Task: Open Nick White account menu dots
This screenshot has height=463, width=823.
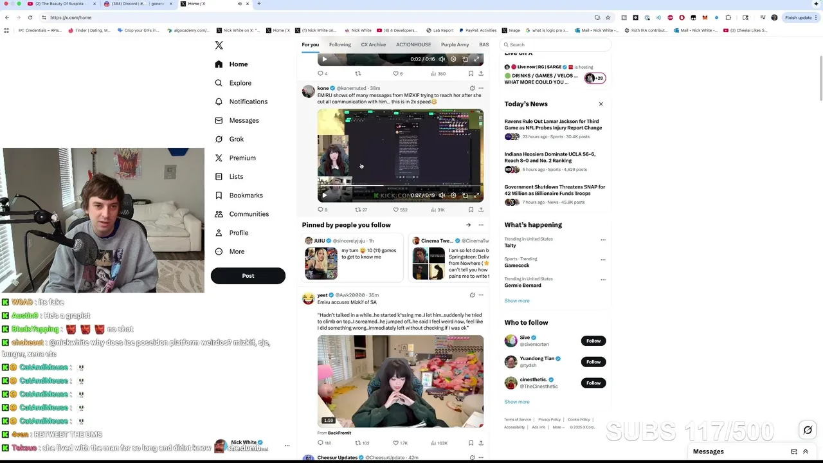Action: click(287, 446)
